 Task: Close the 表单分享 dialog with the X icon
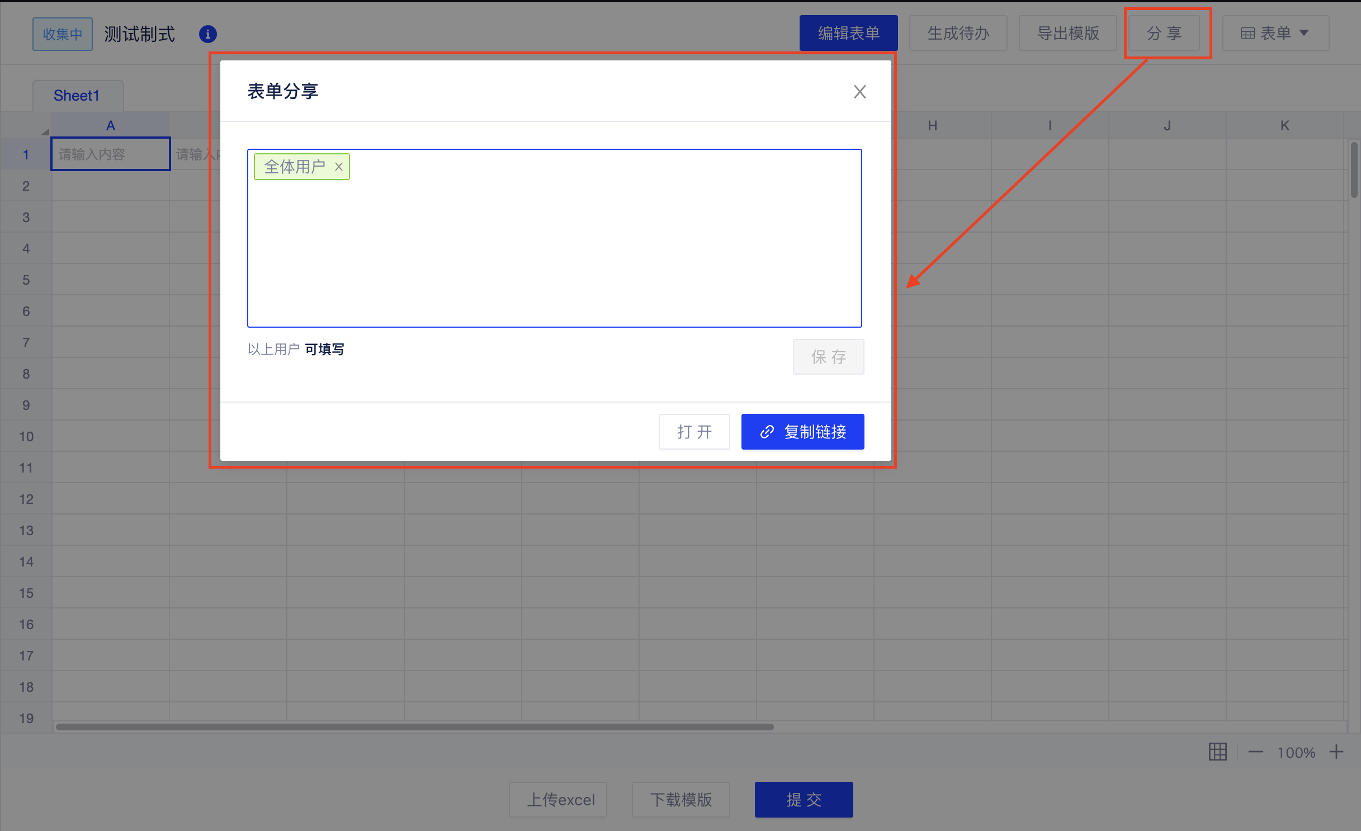pyautogui.click(x=859, y=92)
